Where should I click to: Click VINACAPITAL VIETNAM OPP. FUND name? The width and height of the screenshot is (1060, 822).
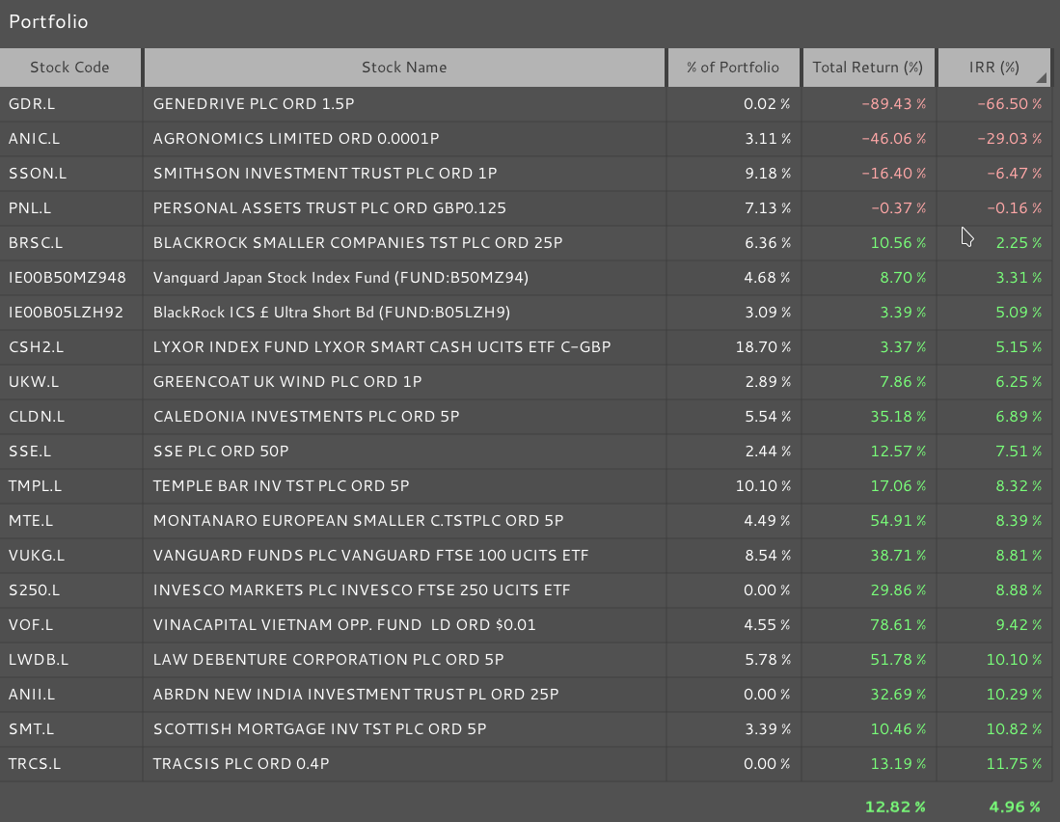[344, 625]
